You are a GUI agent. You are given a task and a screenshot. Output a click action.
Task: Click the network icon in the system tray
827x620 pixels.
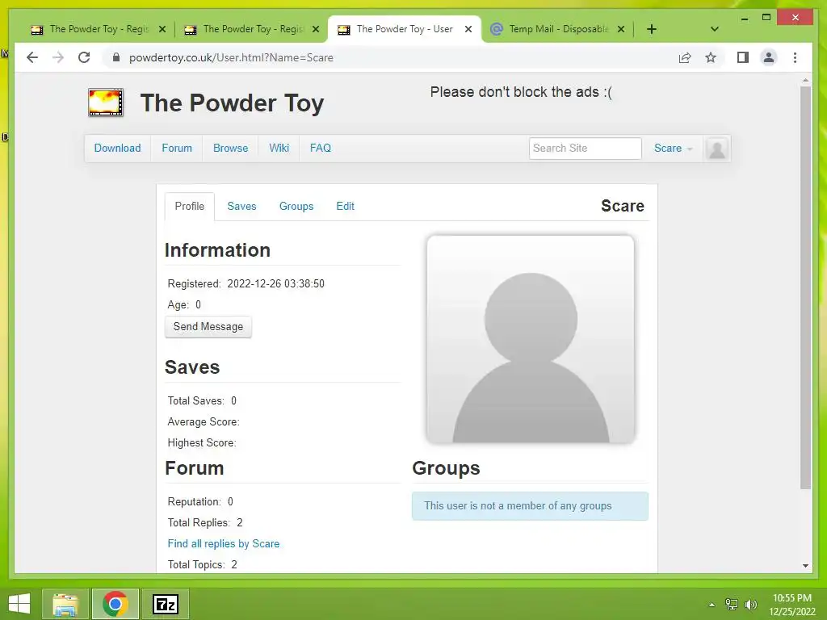pyautogui.click(x=732, y=605)
